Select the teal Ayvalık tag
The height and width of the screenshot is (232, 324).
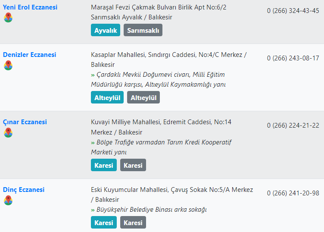coord(106,30)
